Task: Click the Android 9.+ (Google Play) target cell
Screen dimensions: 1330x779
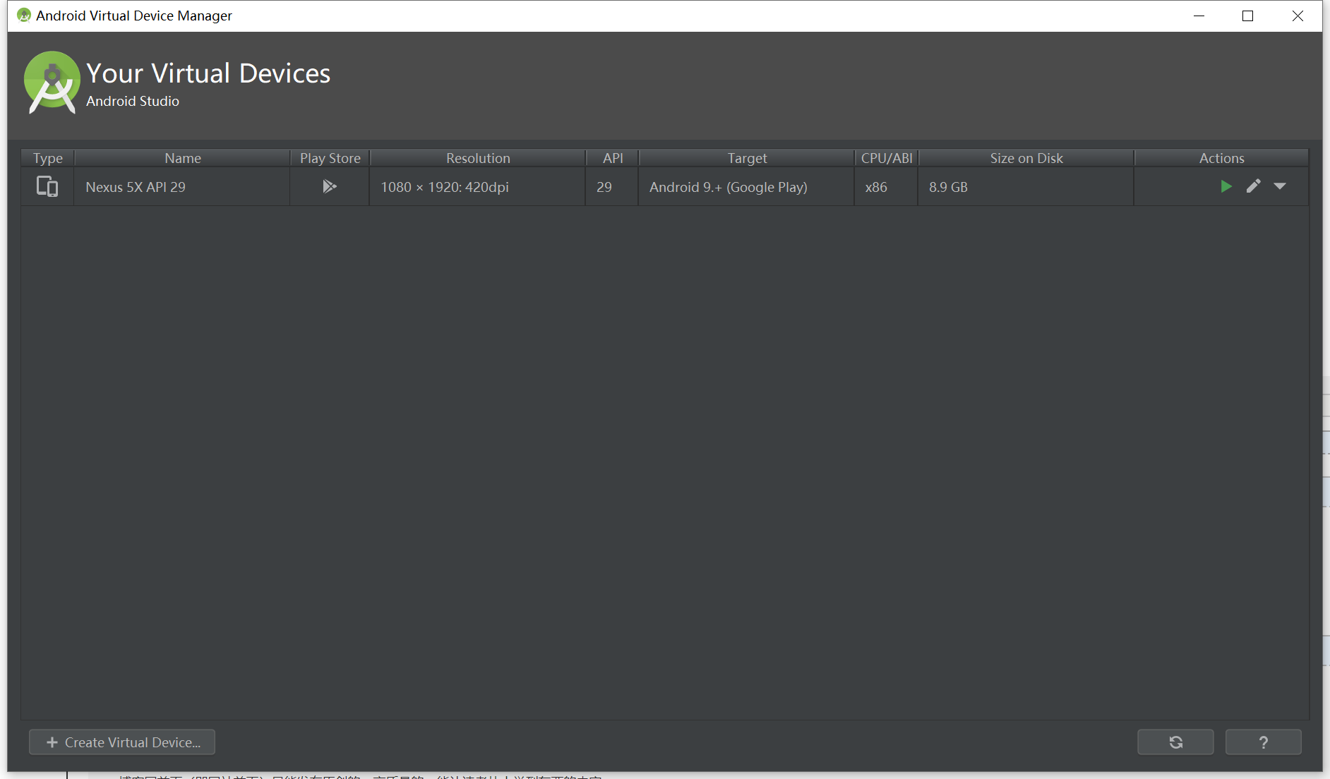Action: point(747,187)
